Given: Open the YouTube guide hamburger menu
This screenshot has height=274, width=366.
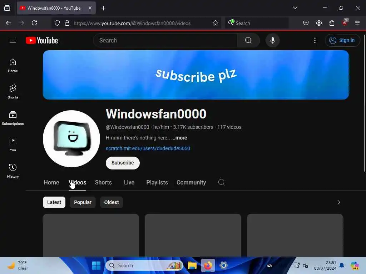Looking at the screenshot, I should 13,40.
